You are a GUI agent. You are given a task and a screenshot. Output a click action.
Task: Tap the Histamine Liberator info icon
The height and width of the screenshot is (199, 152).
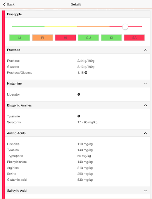pyautogui.click(x=79, y=94)
